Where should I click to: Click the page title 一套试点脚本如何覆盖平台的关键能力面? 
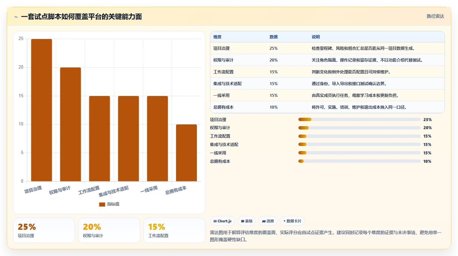click(81, 16)
